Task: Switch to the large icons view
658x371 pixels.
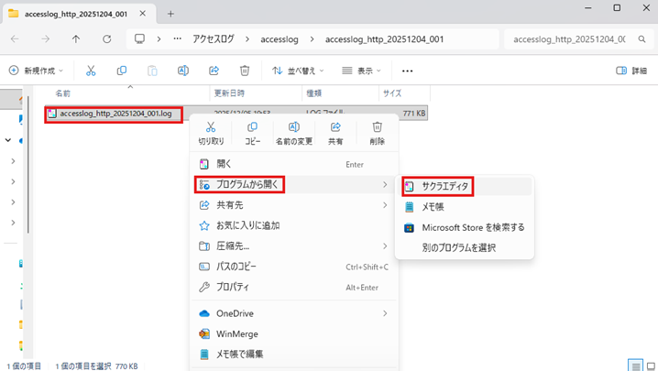Action: coord(652,366)
